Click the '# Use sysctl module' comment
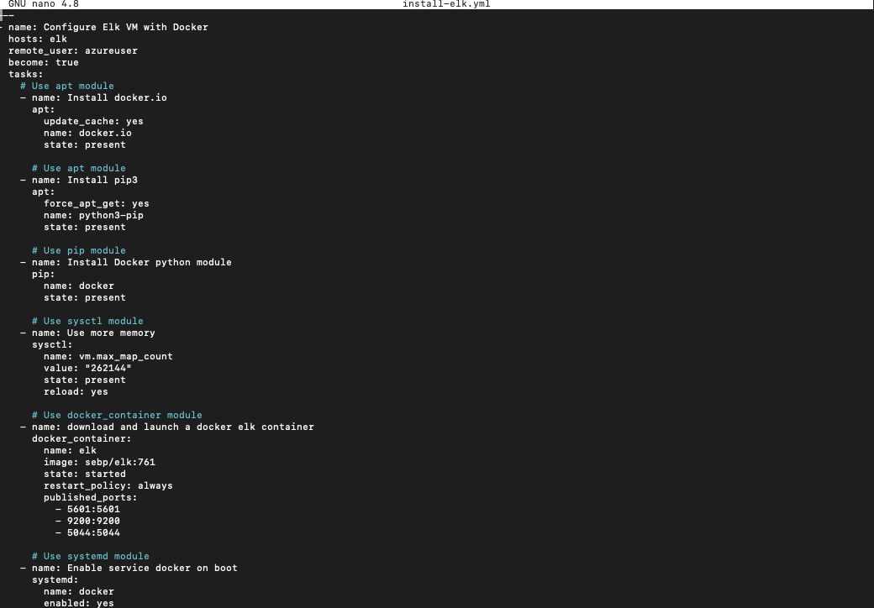The height and width of the screenshot is (608, 874). [87, 322]
